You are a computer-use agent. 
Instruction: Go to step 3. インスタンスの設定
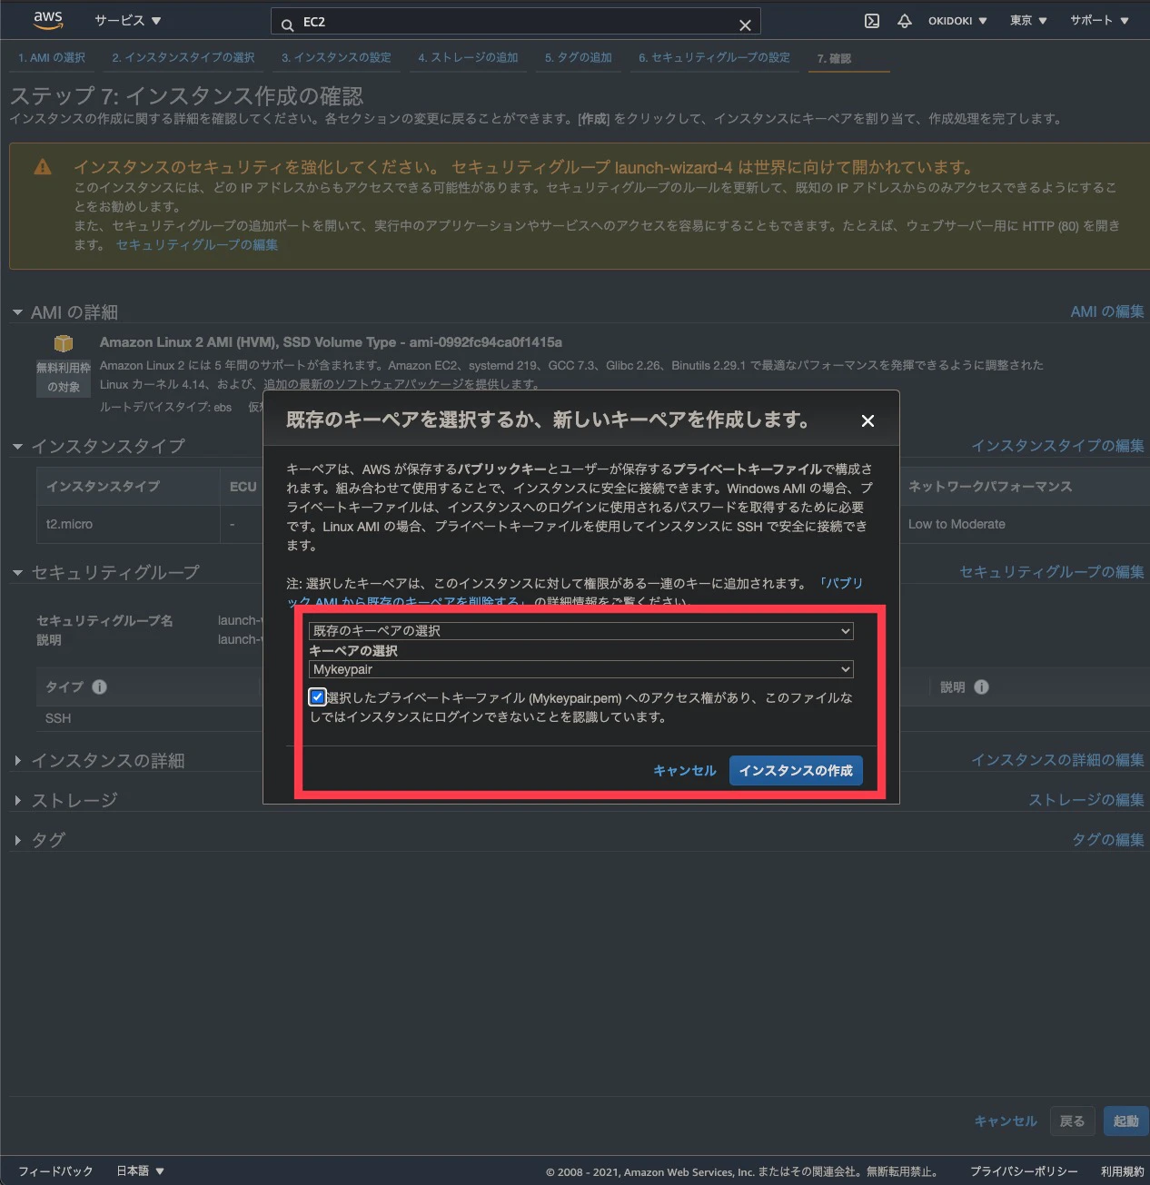(x=336, y=57)
